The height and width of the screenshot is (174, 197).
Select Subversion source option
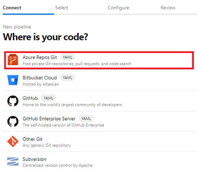point(100,162)
